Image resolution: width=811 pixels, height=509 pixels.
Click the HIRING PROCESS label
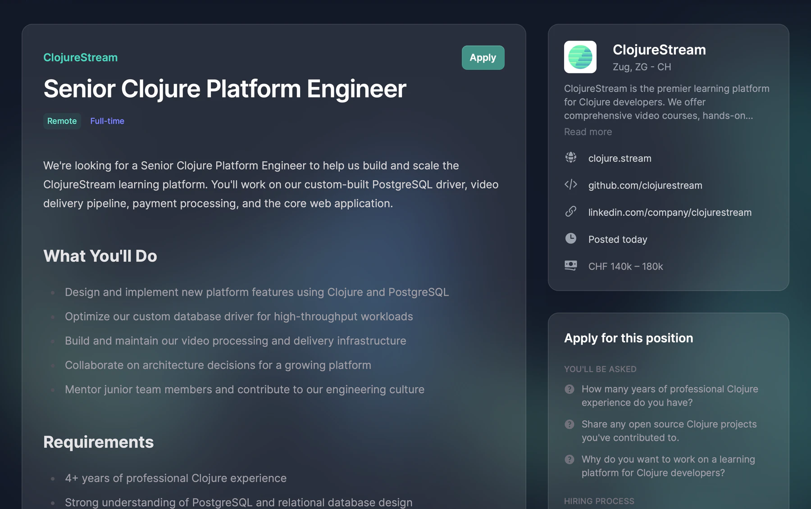(x=599, y=501)
